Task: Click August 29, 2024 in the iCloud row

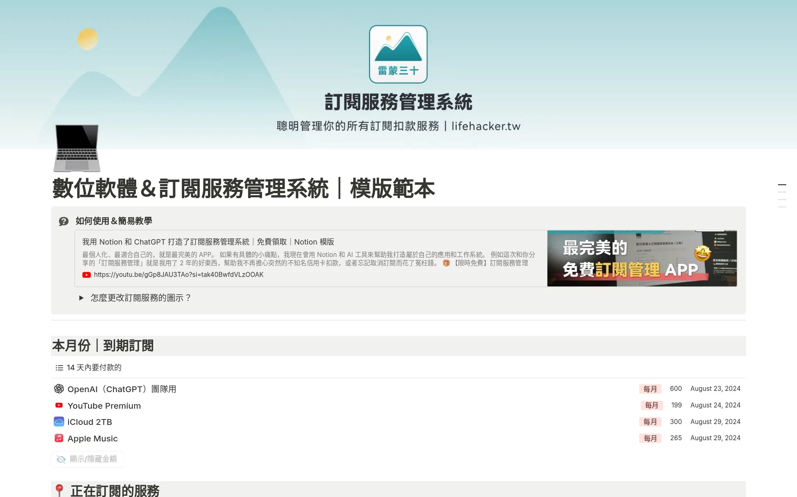Action: tap(715, 422)
